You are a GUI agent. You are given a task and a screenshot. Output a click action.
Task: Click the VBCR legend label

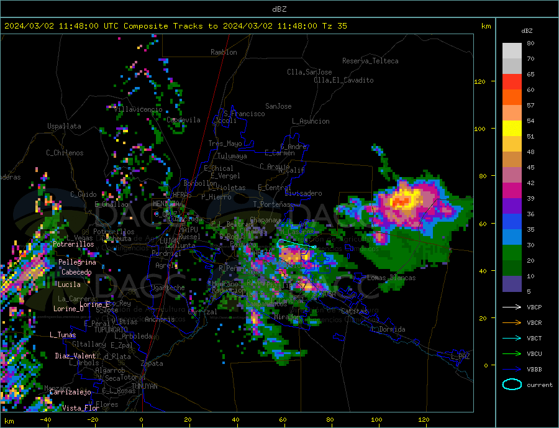point(534,322)
